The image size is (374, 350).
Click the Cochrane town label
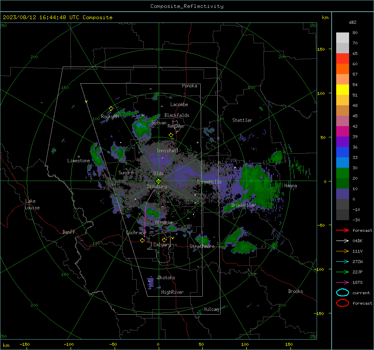[x=136, y=233]
